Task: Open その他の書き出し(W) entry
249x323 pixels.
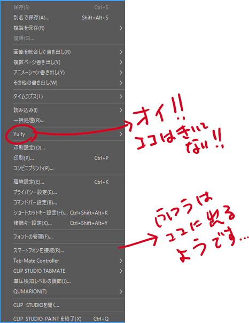Action: 63,83
